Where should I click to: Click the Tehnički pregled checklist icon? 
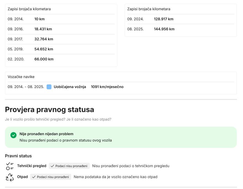click(10, 166)
